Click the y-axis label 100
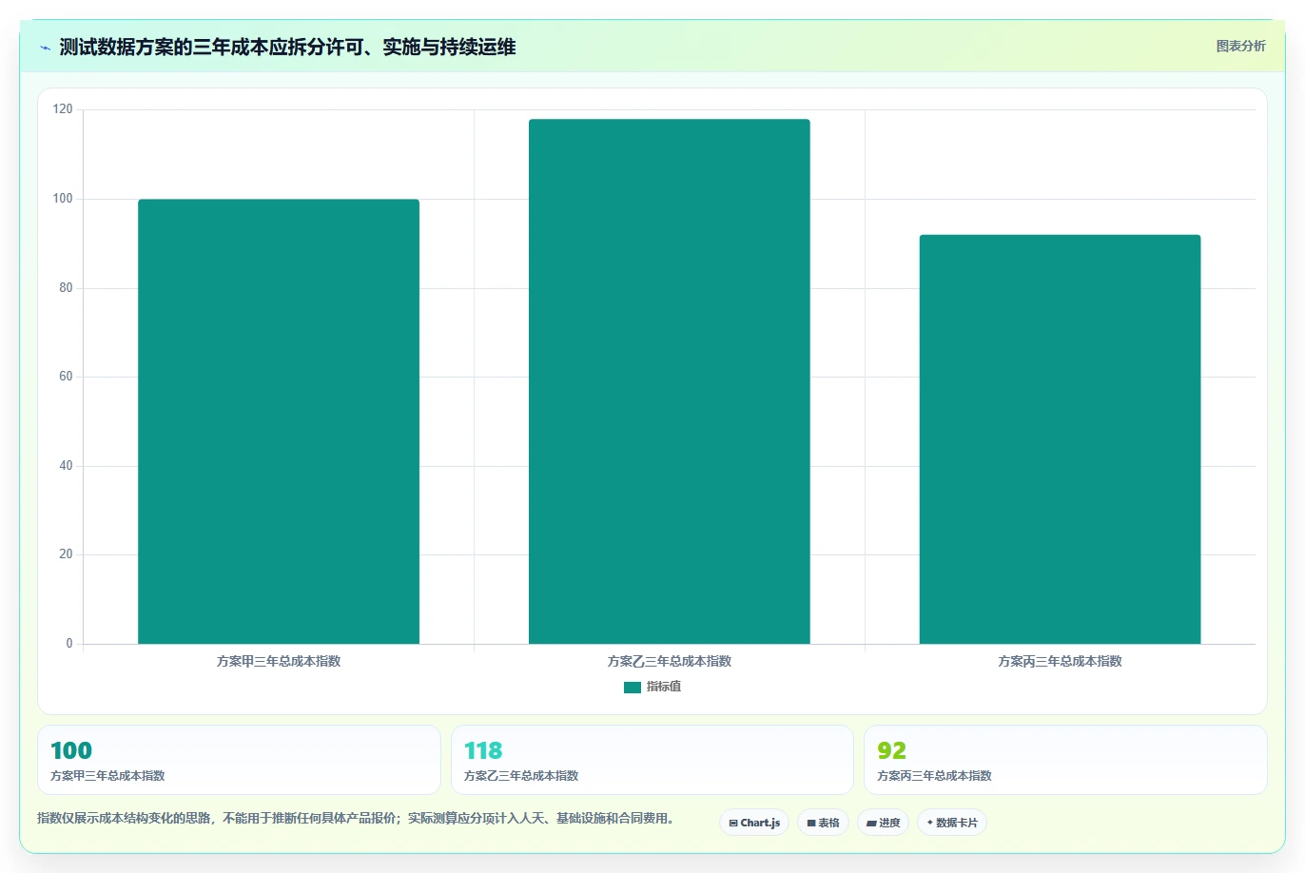 (63, 199)
